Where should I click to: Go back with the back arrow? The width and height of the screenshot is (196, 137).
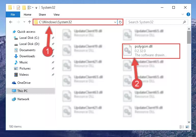coord(11,22)
